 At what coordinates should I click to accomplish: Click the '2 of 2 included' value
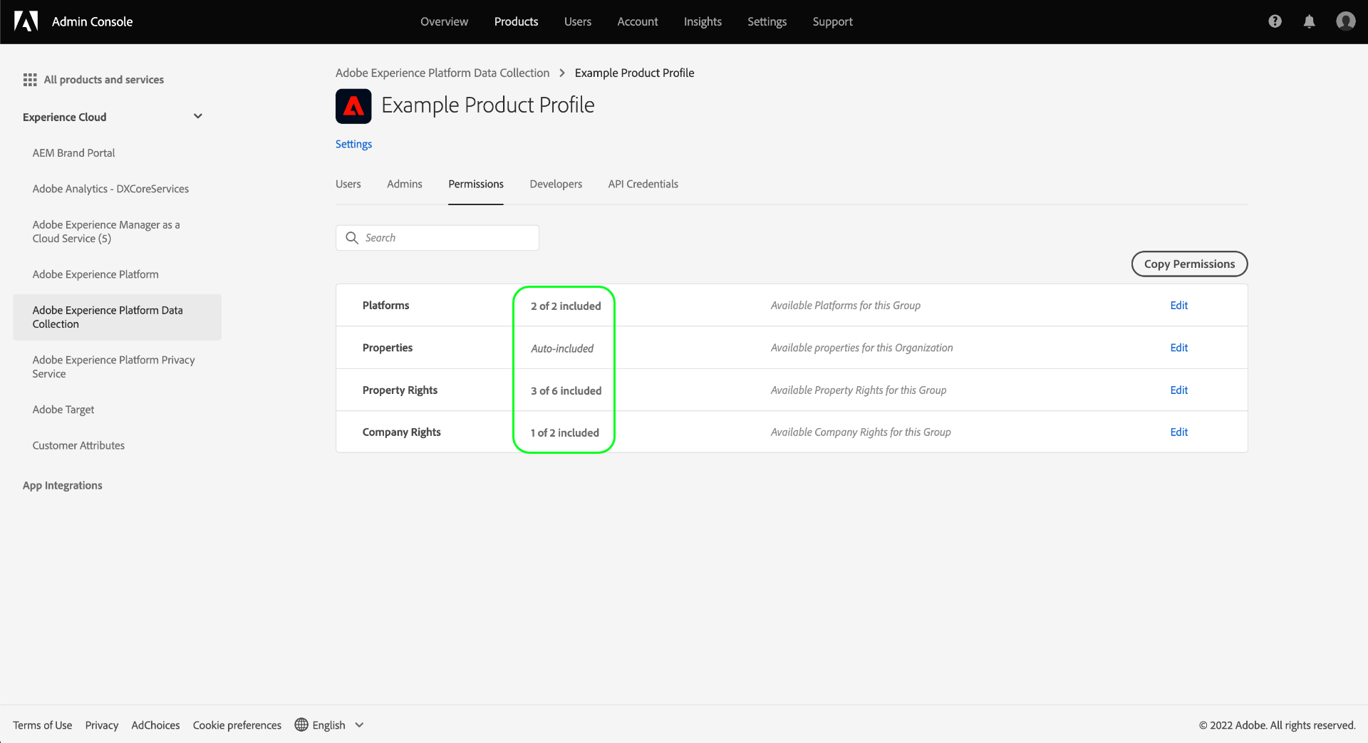point(566,306)
